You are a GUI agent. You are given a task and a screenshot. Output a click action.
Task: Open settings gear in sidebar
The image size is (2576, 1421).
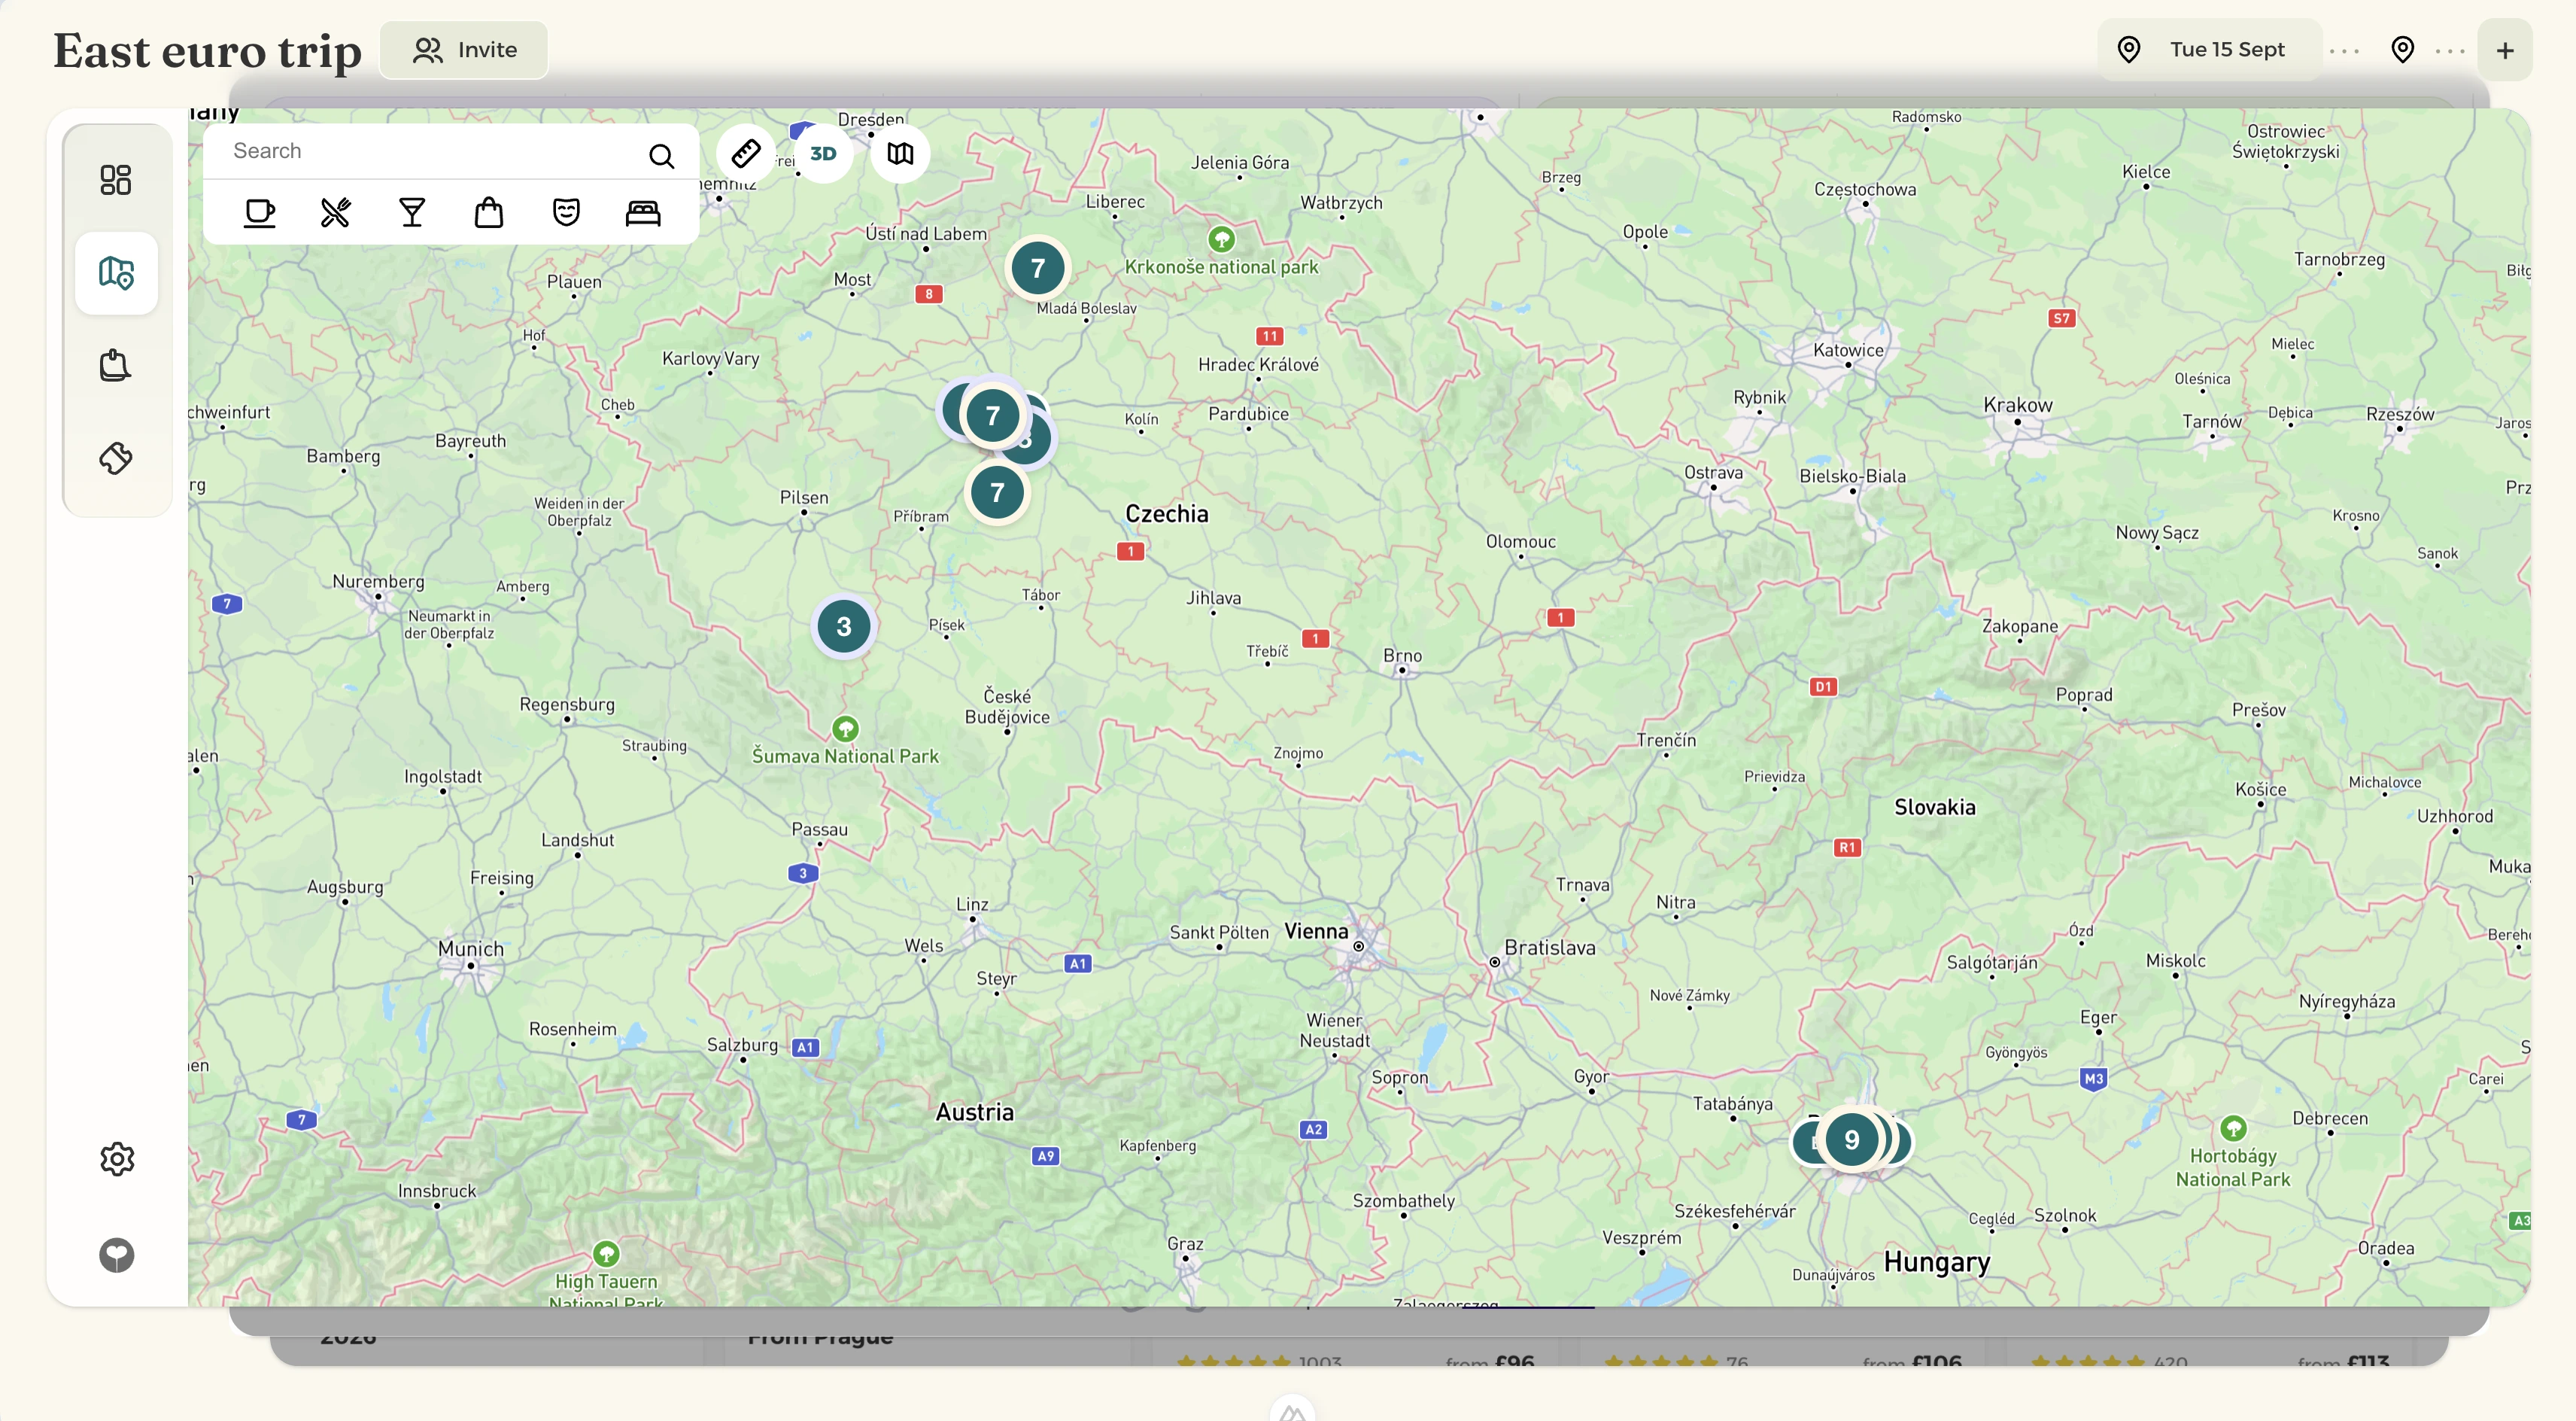[117, 1159]
